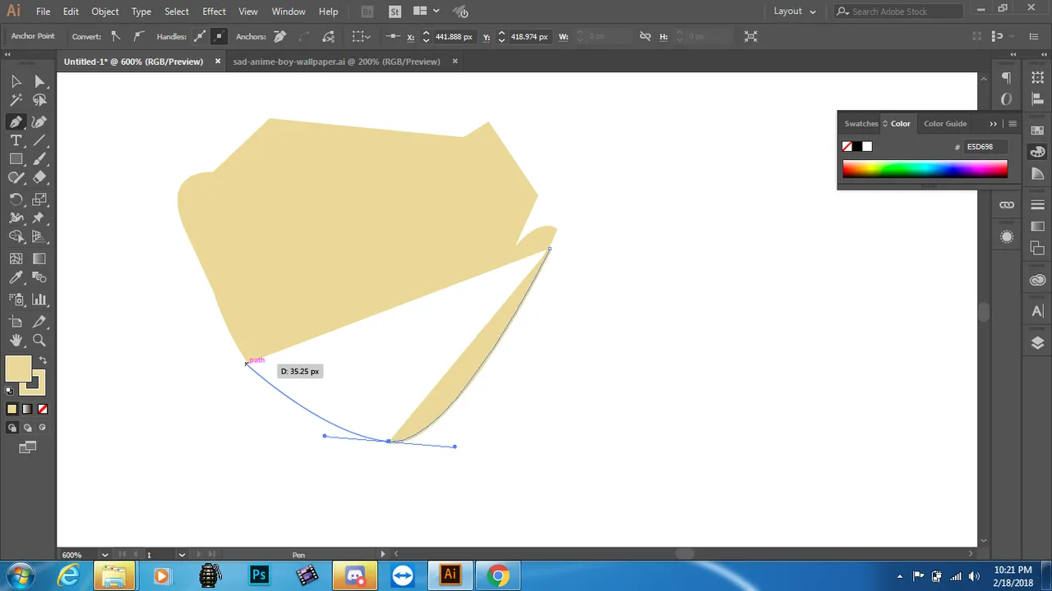The image size is (1052, 591).
Task: Pick the Line Segment tool
Action: tap(39, 140)
